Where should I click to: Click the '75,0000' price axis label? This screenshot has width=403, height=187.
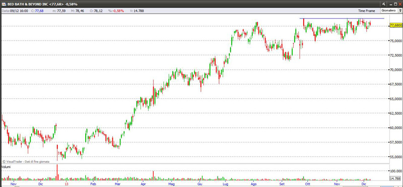pyautogui.click(x=395, y=41)
